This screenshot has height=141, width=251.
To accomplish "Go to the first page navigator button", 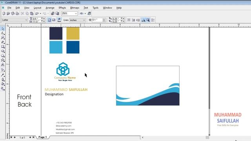I will pos(11,137).
